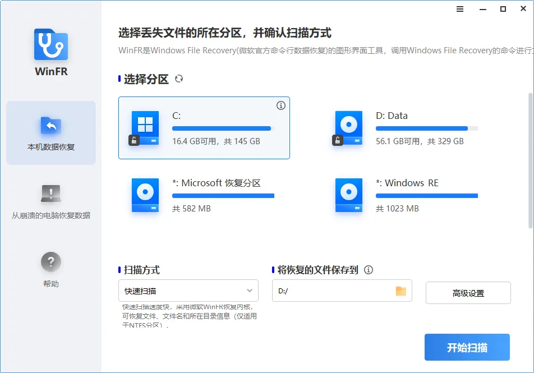Click the 将恢复的文件保存到 heading
Viewport: 534px width, 373px height.
click(x=317, y=270)
